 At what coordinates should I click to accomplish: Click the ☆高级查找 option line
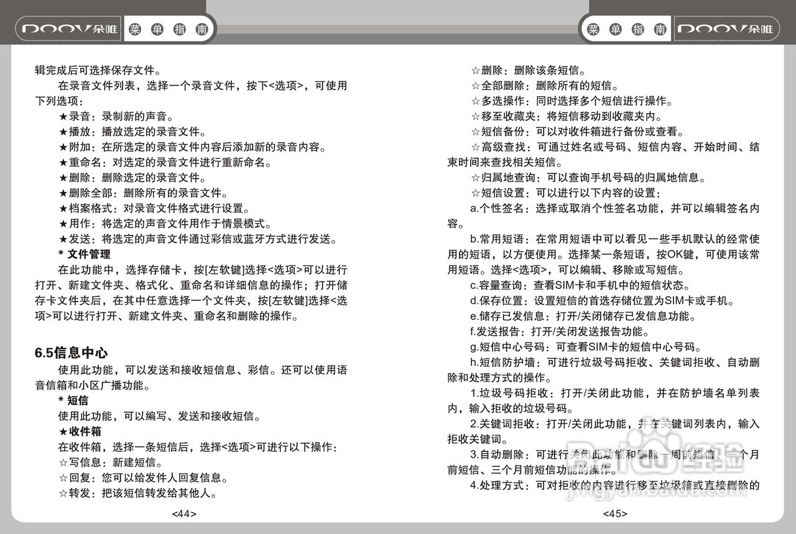(x=603, y=155)
